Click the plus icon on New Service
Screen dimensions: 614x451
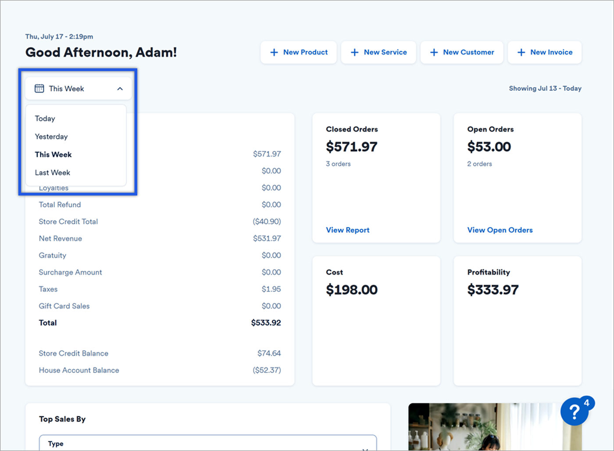coord(354,52)
